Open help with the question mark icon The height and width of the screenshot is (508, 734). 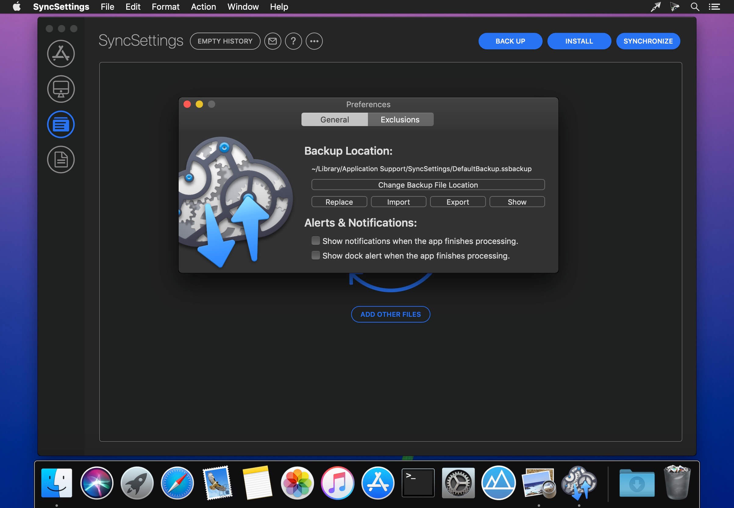click(293, 41)
